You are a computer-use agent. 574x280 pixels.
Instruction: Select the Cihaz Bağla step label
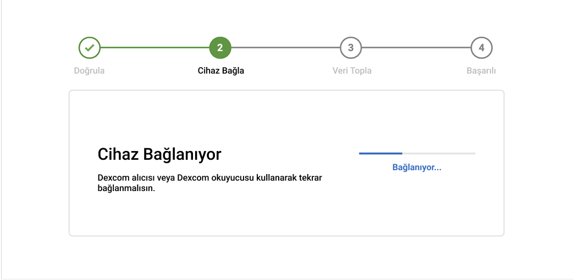(220, 71)
